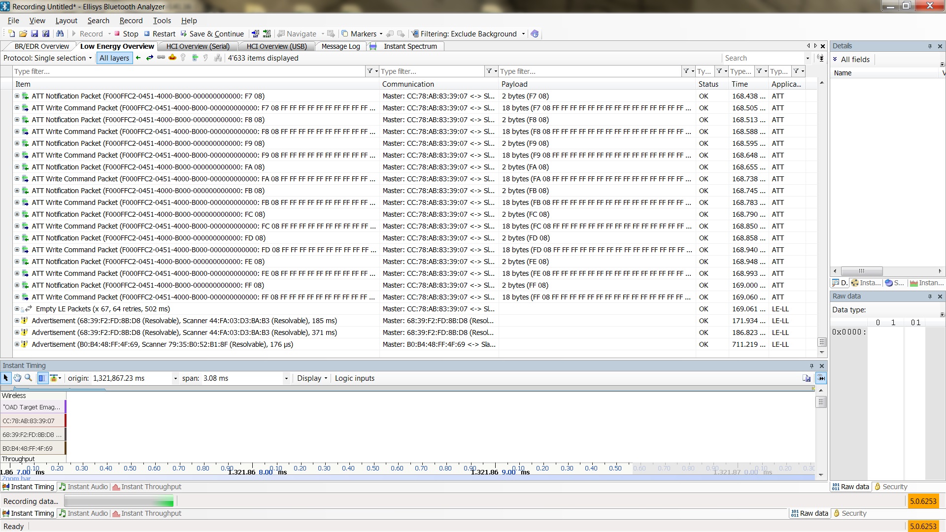Toggle the split view button in Instant Timing
The height and width of the screenshot is (532, 946).
tap(42, 378)
